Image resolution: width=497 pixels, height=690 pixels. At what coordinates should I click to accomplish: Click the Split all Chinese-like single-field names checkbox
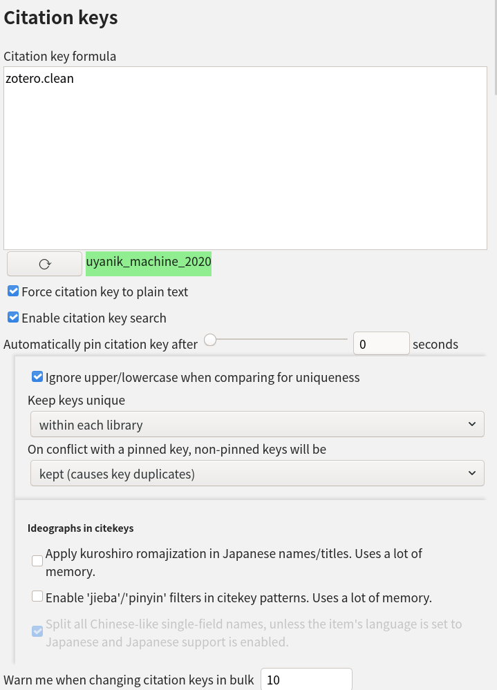37,631
